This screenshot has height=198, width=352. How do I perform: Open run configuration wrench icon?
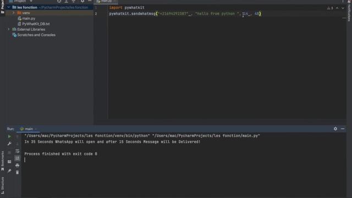(x=9, y=144)
